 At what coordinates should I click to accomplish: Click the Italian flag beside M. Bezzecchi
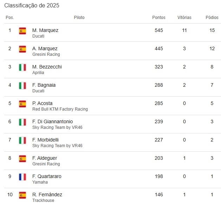(x=22, y=67)
